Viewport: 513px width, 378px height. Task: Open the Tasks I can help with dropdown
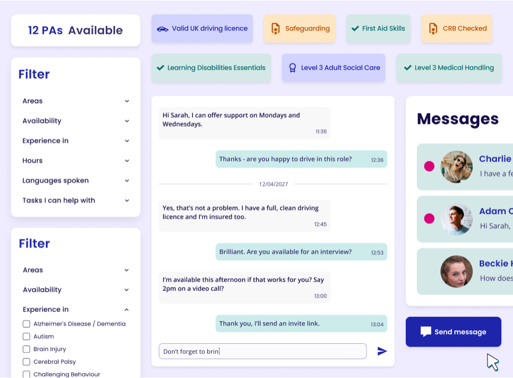click(127, 201)
